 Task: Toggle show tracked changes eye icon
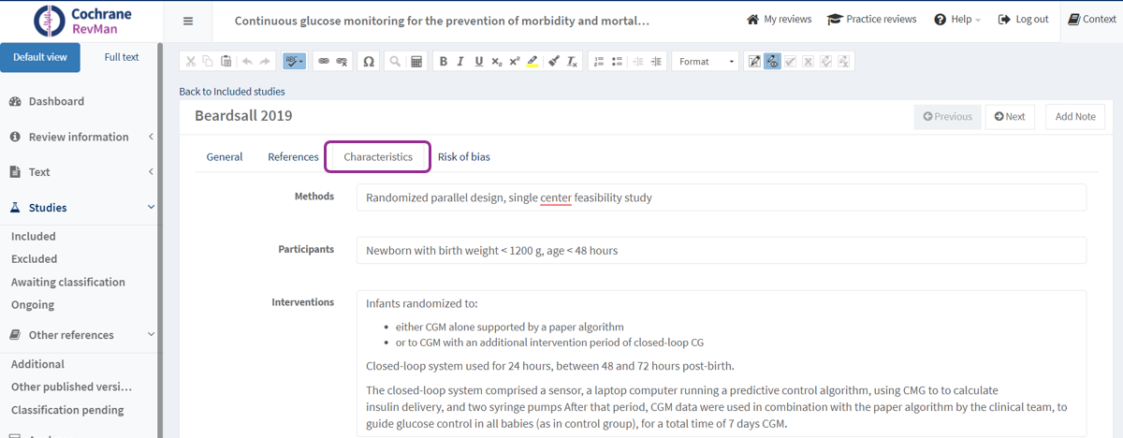click(x=772, y=62)
